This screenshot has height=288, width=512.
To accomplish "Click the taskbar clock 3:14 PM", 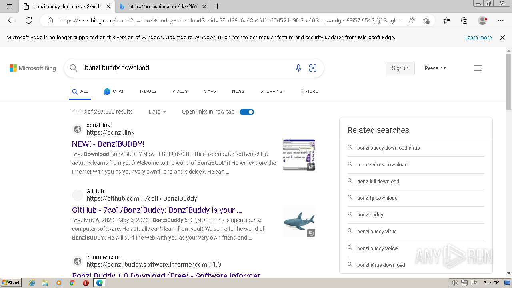I will 491,283.
